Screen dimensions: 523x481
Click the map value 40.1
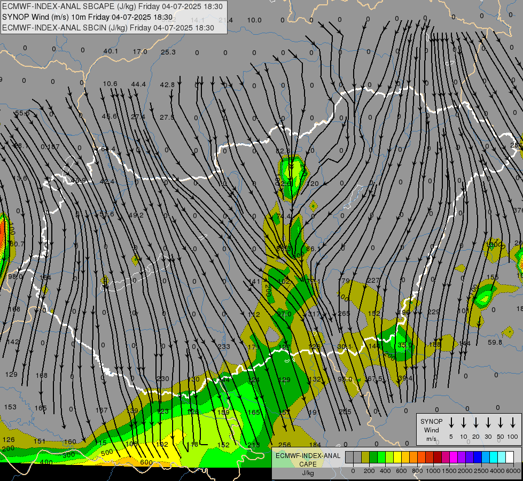click(x=111, y=51)
